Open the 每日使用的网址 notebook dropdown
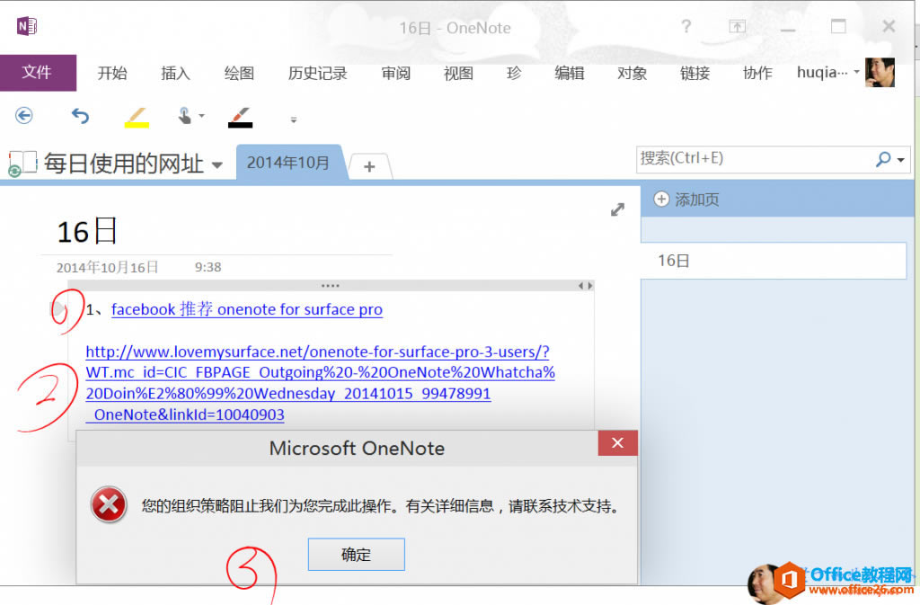The width and height of the screenshot is (920, 605). (218, 165)
